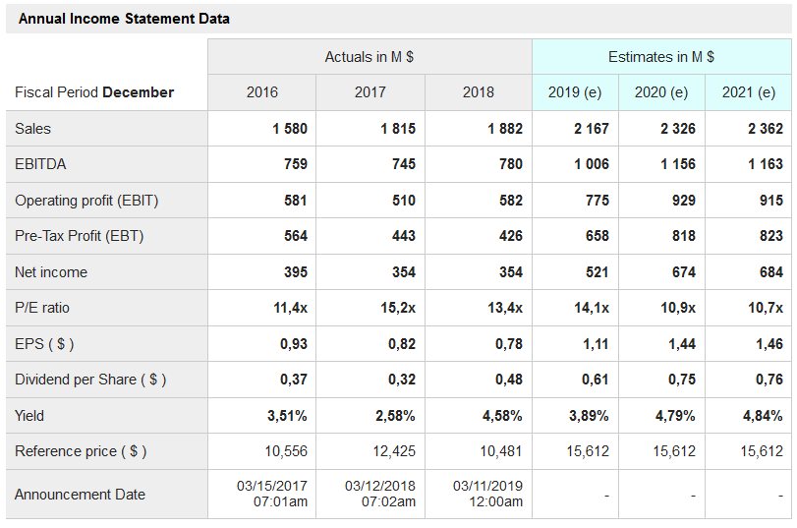797x528 pixels.
Task: Click the 2016 fiscal year column header
Action: coord(262,92)
